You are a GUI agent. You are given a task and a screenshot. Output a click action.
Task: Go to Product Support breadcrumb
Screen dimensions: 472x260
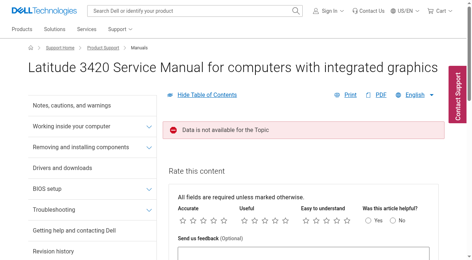point(103,48)
